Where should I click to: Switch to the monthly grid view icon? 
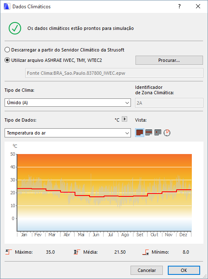(x=149, y=132)
